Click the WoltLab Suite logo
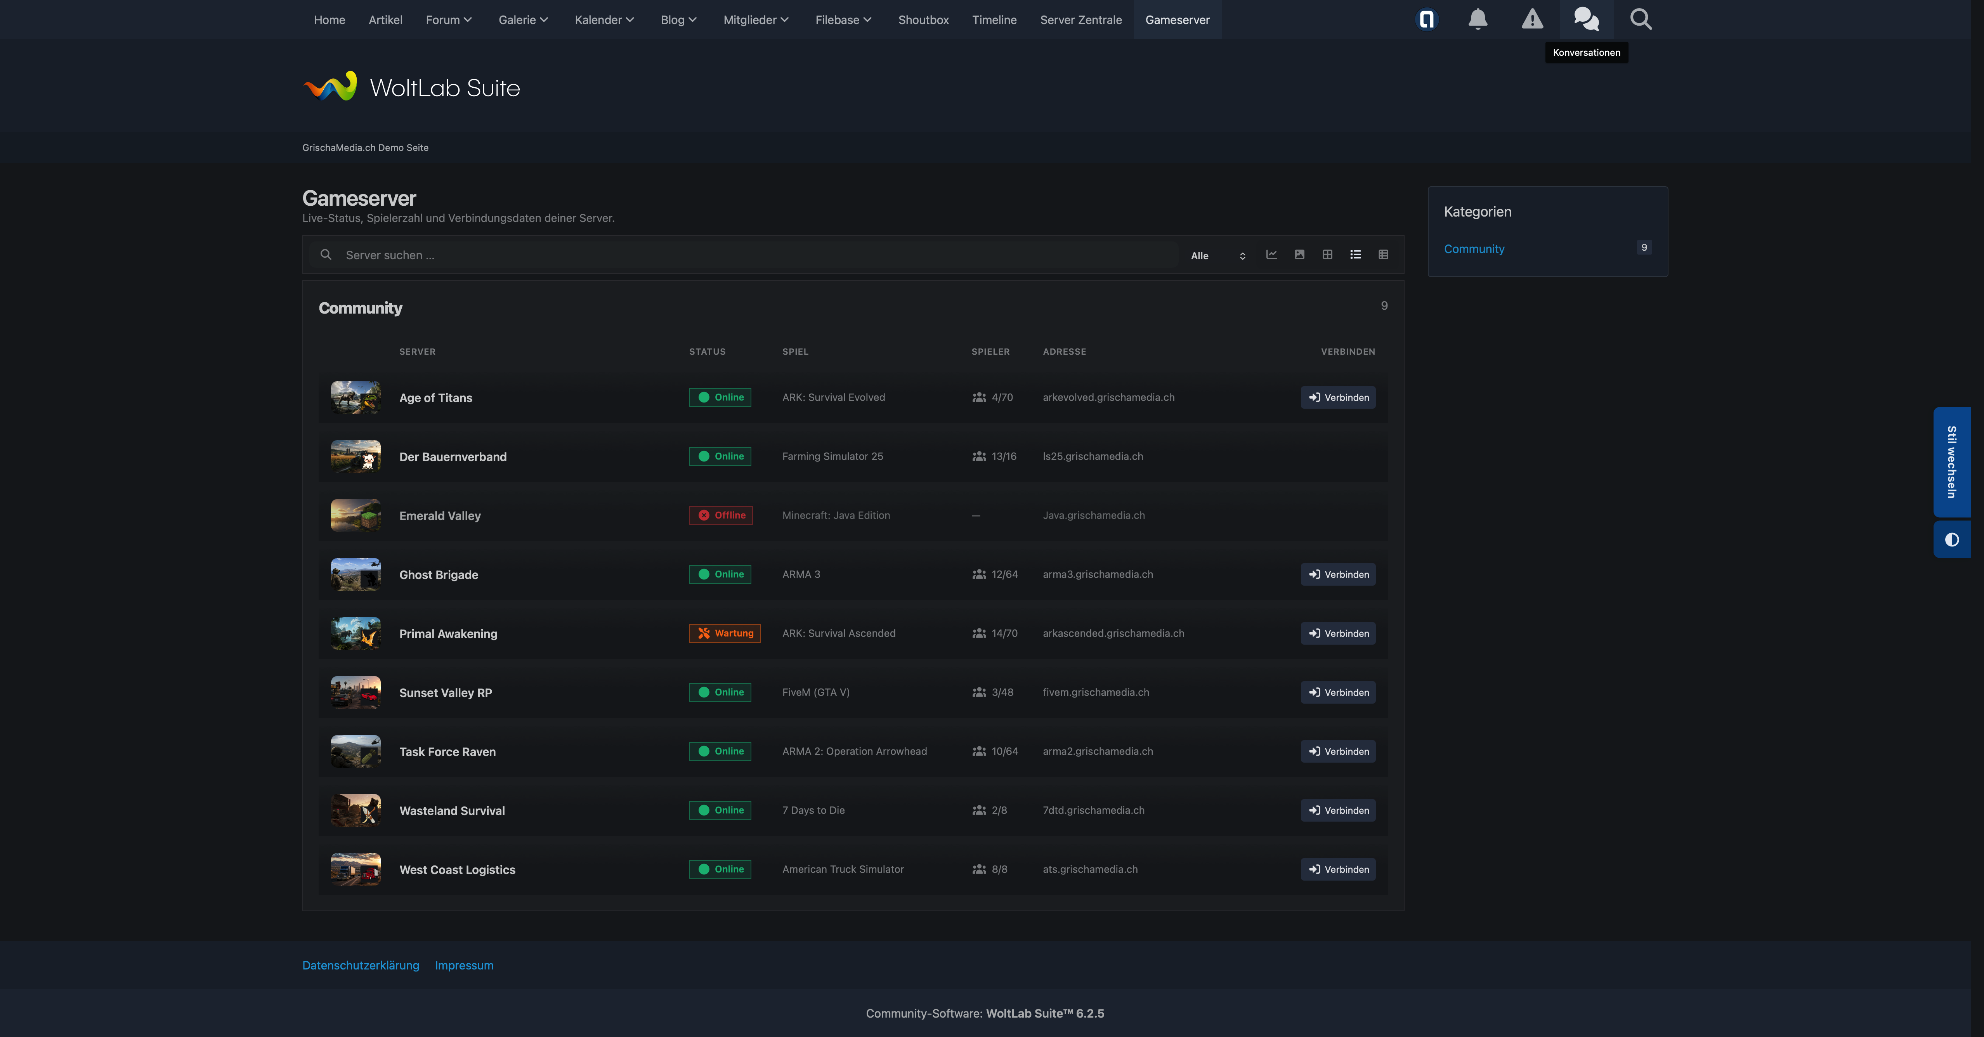The image size is (1984, 1037). coord(412,87)
